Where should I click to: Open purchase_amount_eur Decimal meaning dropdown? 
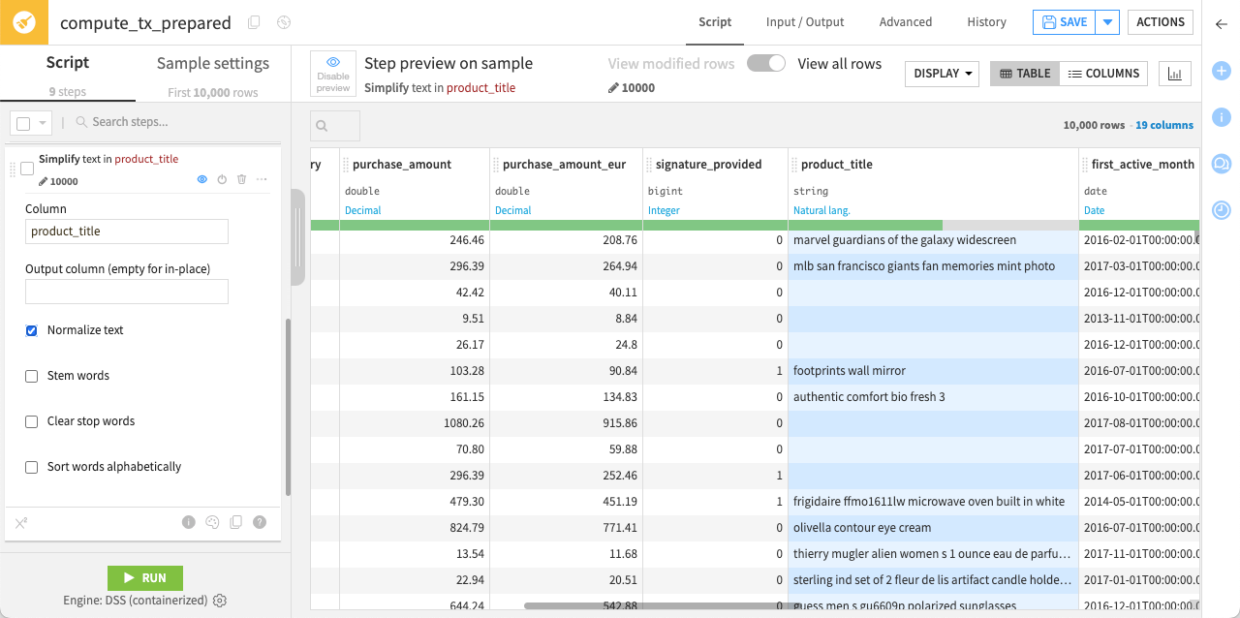(513, 210)
